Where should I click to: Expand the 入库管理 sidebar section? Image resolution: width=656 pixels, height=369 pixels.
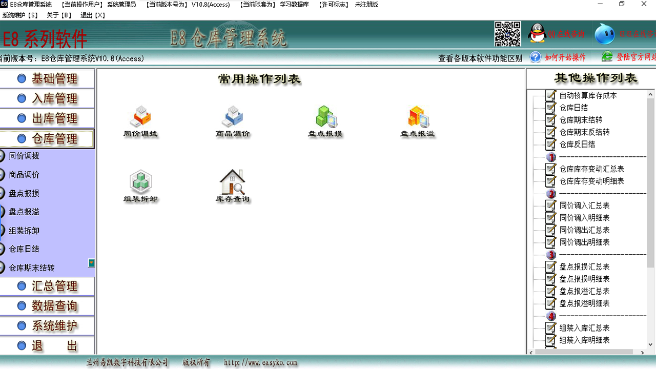(47, 98)
